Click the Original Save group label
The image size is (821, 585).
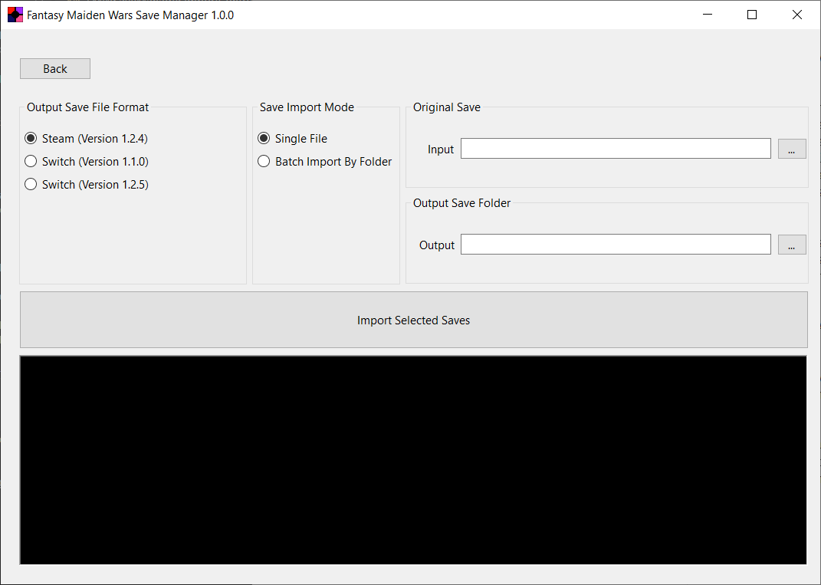tap(447, 107)
